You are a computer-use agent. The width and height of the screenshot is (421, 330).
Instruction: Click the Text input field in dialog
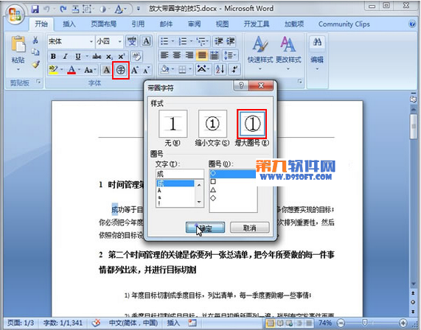(180, 174)
